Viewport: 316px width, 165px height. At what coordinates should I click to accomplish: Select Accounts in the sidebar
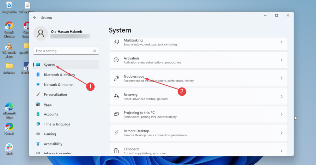coord(66,114)
